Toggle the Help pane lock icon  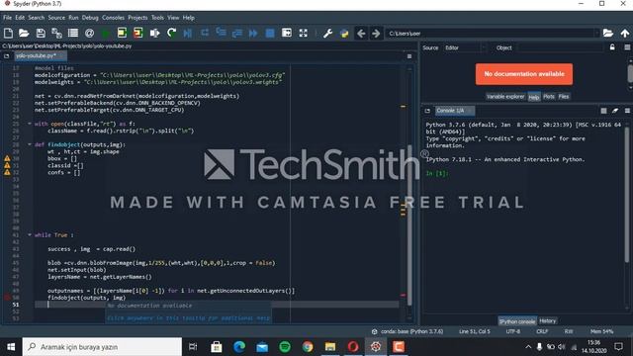pyautogui.click(x=612, y=47)
